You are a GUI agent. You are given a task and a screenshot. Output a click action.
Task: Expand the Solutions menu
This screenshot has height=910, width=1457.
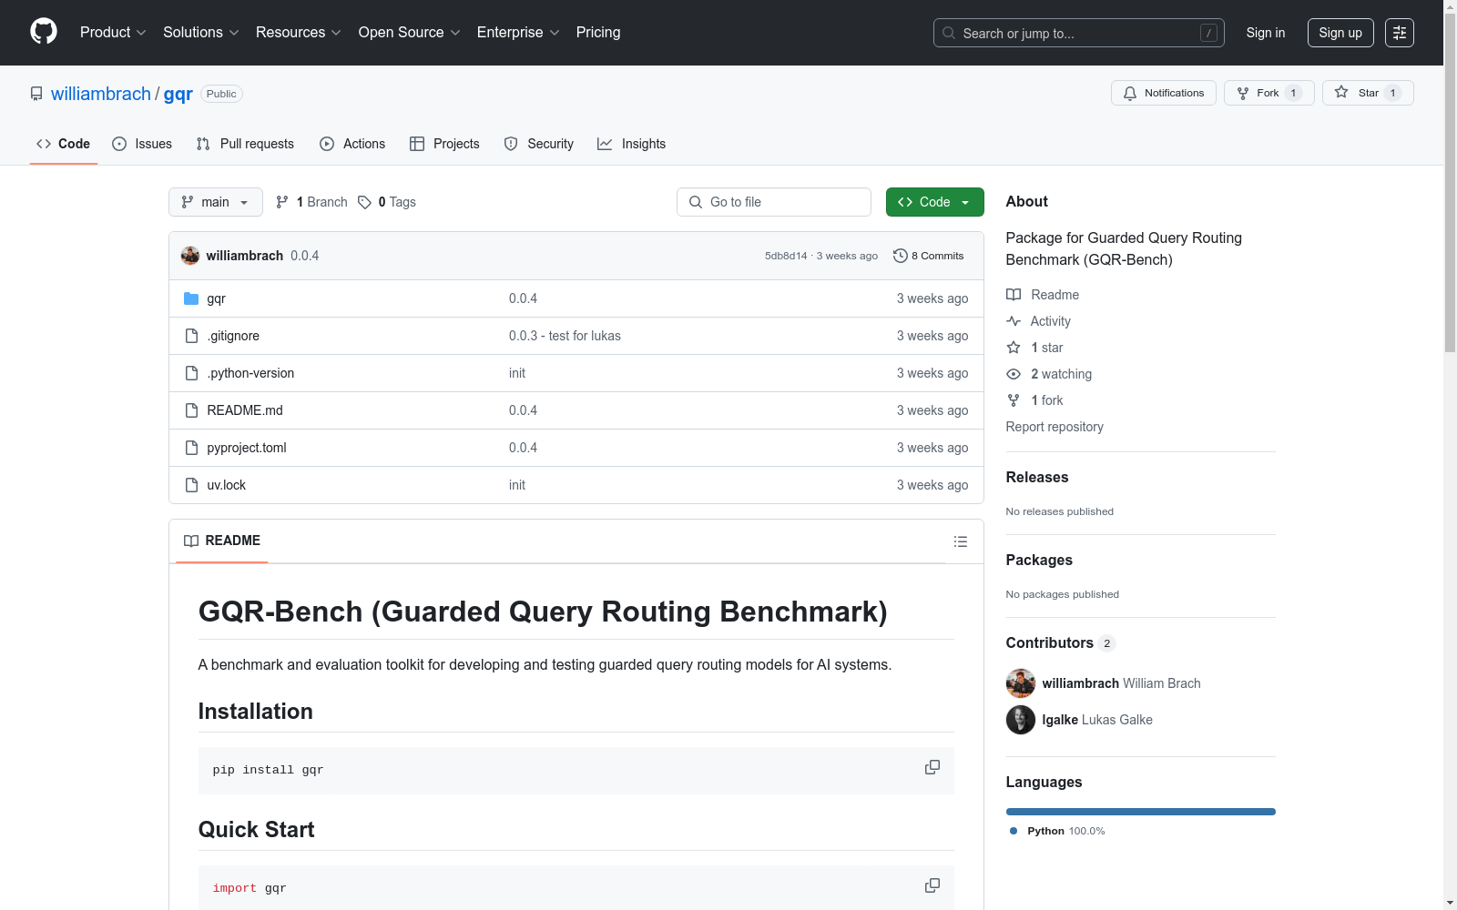tap(201, 33)
